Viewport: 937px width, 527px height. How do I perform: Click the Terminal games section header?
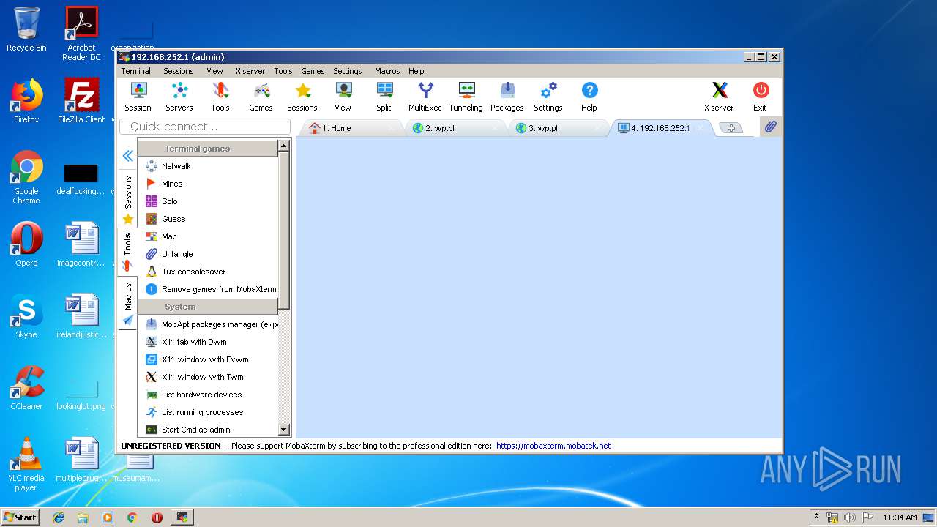coord(208,149)
